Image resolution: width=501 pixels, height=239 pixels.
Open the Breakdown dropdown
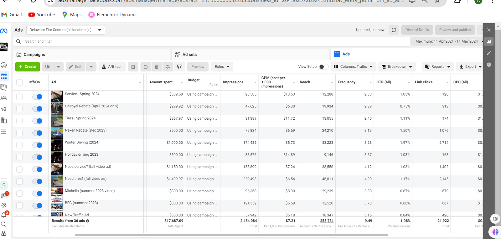(x=397, y=67)
